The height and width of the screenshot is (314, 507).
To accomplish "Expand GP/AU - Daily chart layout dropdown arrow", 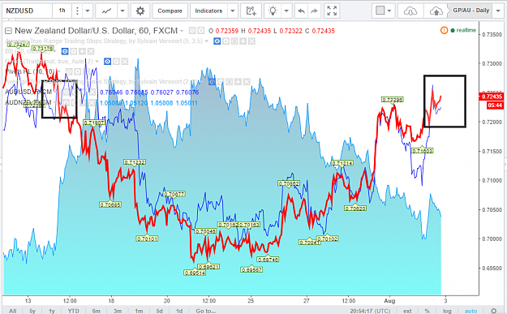I will (498, 11).
